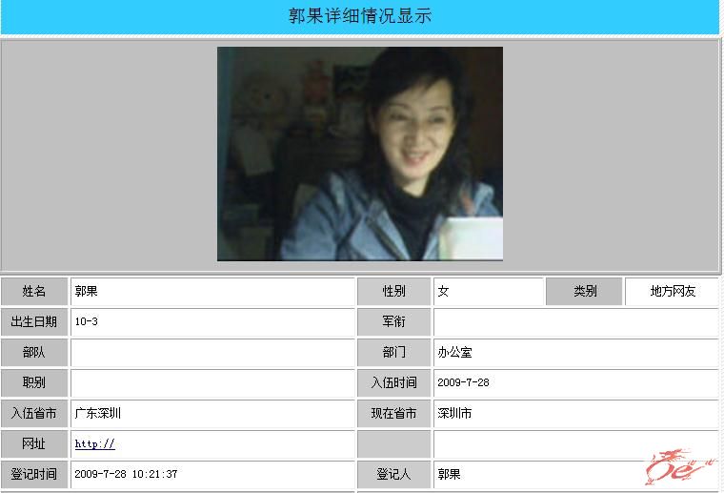Click the 网址 label cell
This screenshot has height=493, width=724.
click(x=34, y=443)
